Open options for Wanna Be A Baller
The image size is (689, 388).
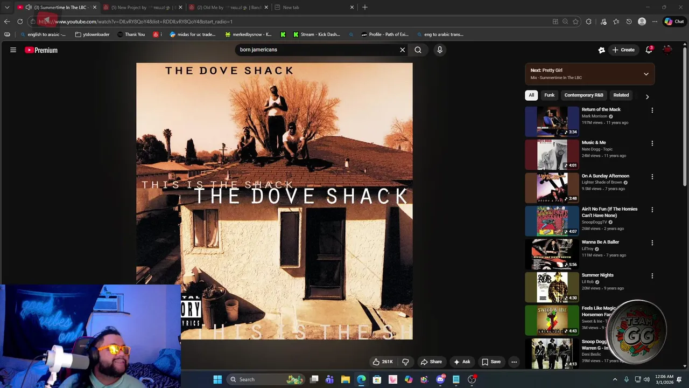(652, 242)
